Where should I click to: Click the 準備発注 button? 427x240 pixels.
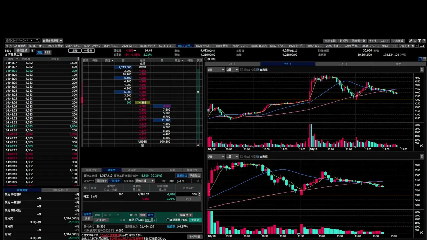point(195,176)
